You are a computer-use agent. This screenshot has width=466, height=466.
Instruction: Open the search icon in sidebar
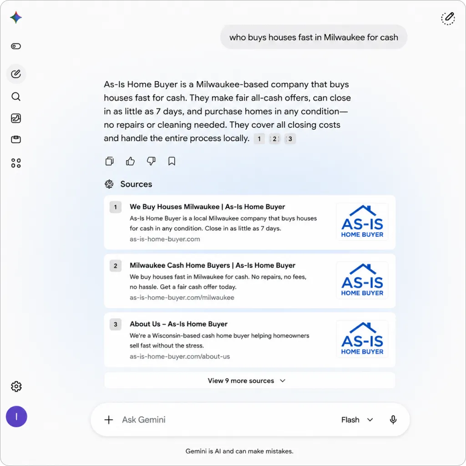[16, 96]
